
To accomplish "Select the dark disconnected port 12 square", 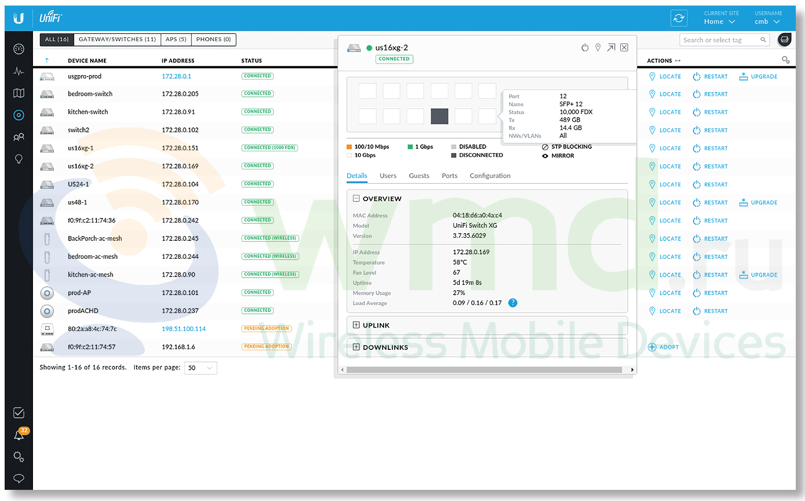I will point(439,116).
